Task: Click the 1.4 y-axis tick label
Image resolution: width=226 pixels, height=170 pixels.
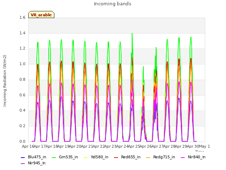Action: [x=22, y=33]
